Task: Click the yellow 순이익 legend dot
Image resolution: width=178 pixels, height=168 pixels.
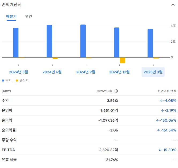Action: click(x=17, y=81)
